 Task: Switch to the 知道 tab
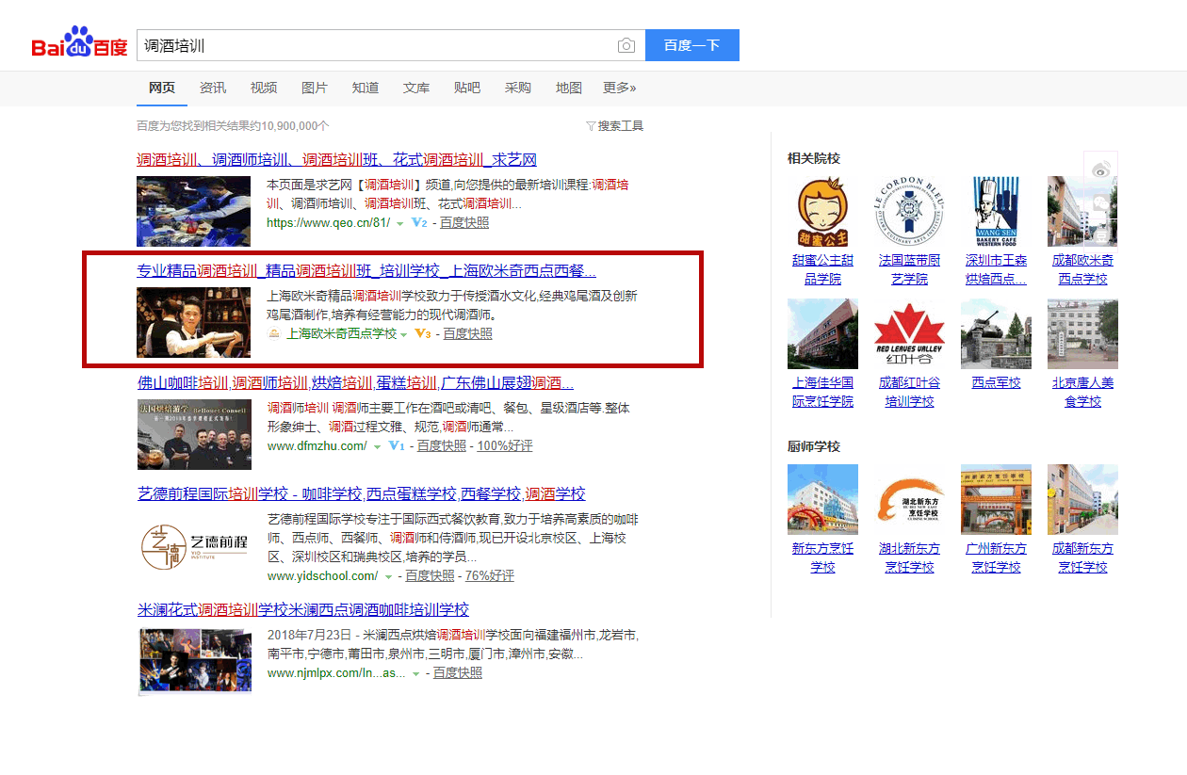coord(366,88)
